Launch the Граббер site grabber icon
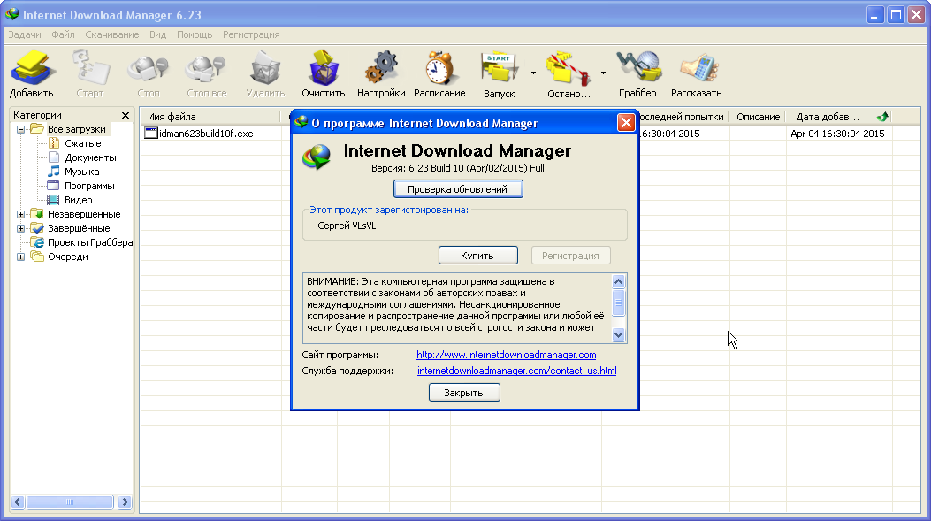 pos(638,67)
